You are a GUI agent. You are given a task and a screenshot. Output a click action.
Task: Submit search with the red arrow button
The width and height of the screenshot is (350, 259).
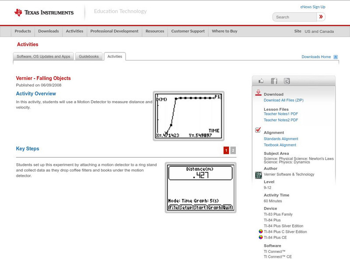tap(321, 17)
